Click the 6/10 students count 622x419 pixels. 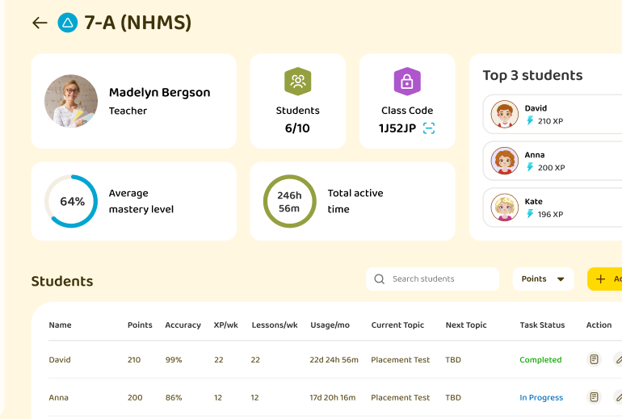[x=297, y=128]
